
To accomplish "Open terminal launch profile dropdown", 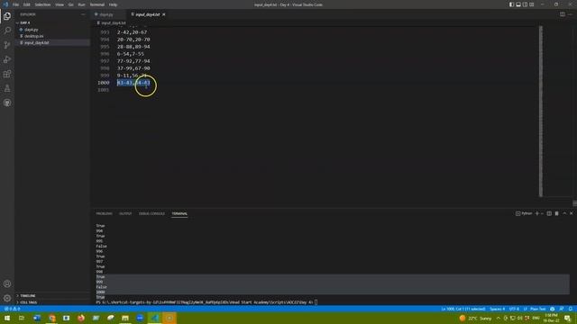I will [542, 213].
